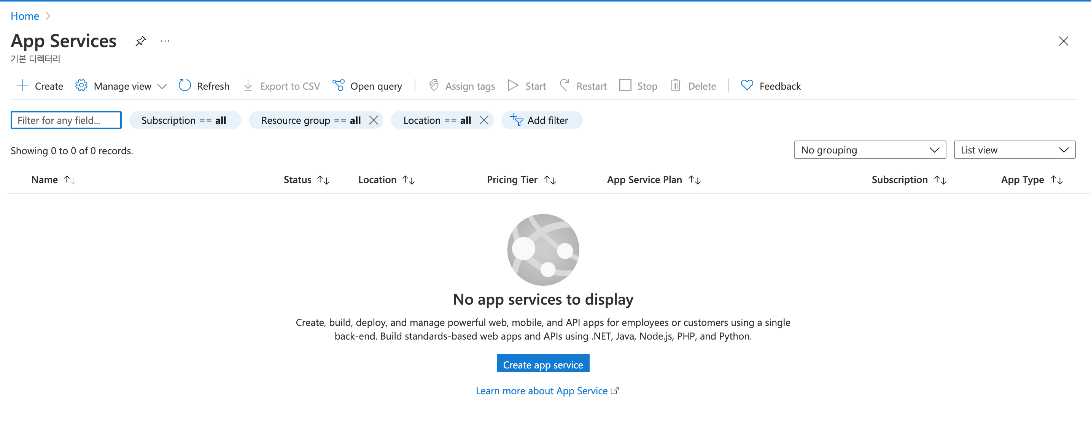The height and width of the screenshot is (433, 1091).
Task: Open the more options ellipsis menu
Action: 165,41
